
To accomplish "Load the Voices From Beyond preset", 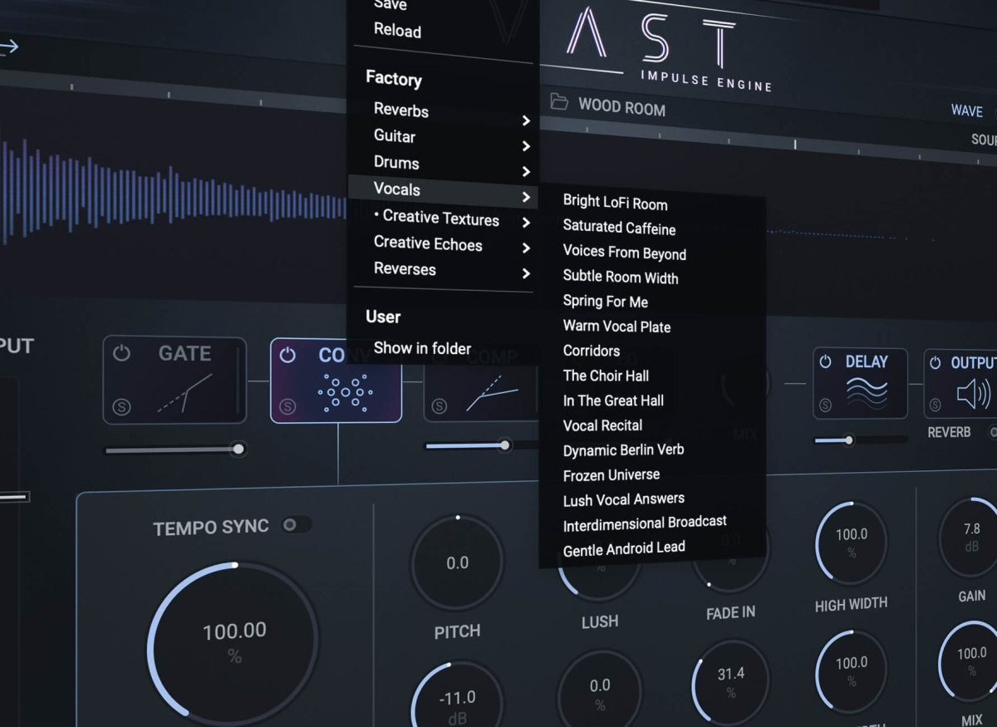I will pos(624,253).
